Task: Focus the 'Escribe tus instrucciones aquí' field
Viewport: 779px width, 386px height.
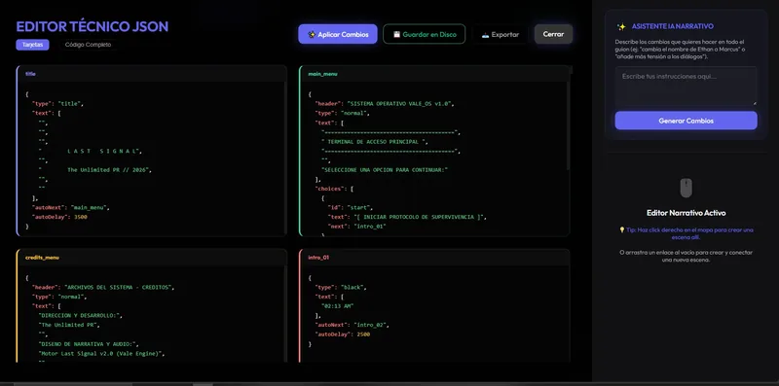Action: click(686, 87)
